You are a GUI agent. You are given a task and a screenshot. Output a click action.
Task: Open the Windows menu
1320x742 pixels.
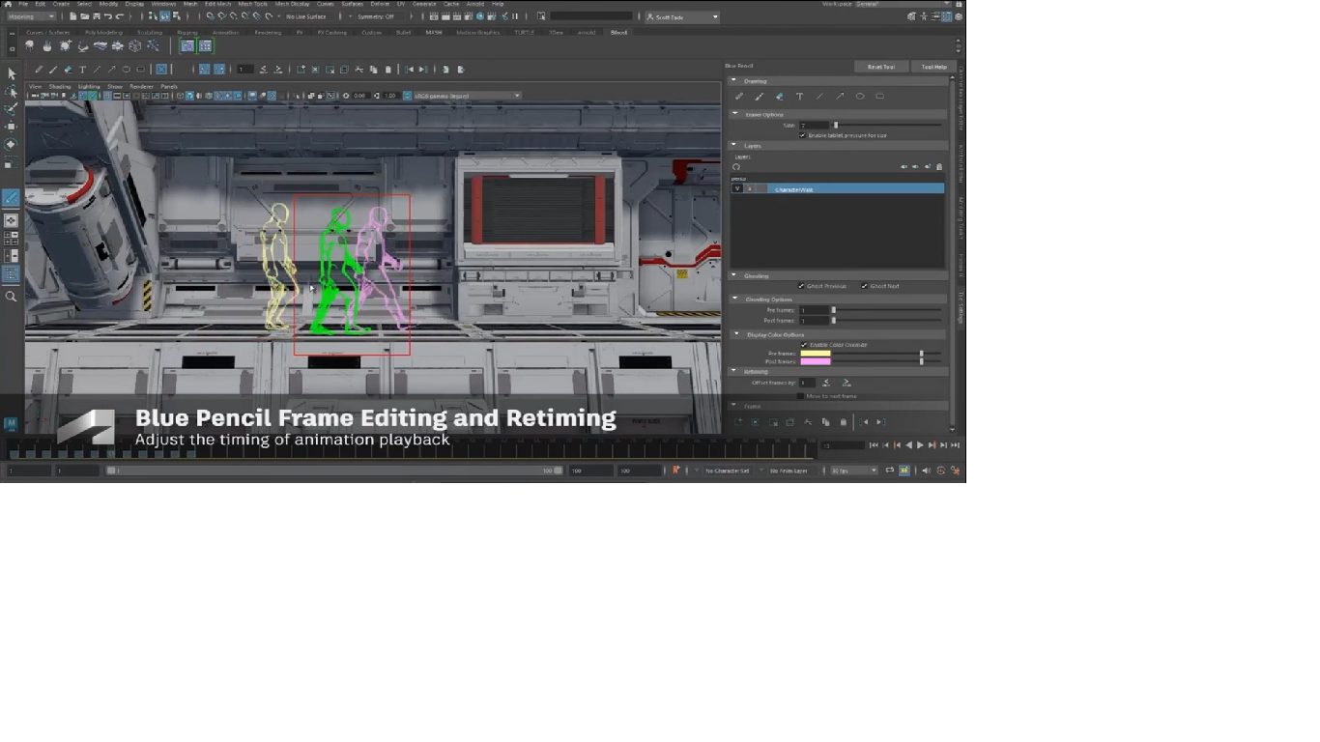(162, 4)
